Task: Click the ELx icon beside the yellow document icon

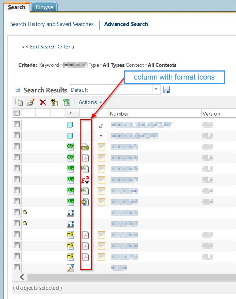Action: coord(70,201)
